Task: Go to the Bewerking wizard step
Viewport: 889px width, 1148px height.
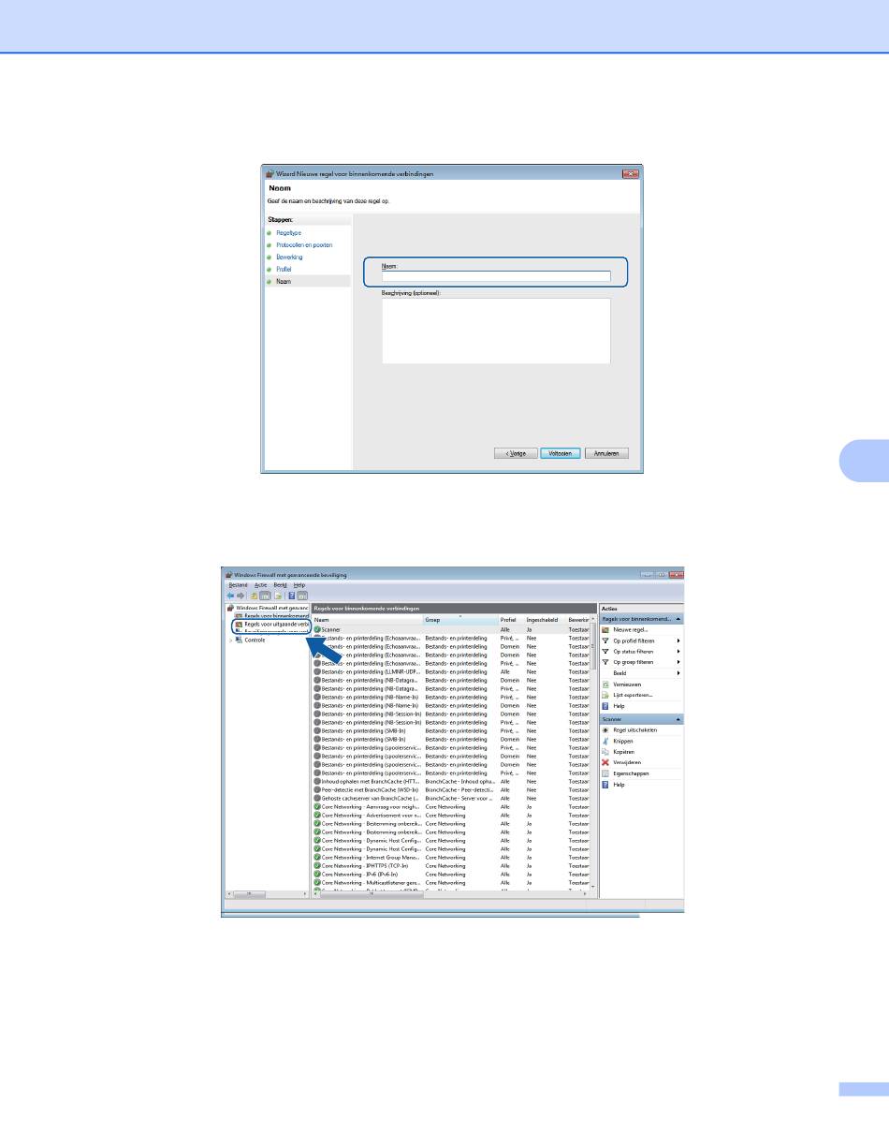Action: (289, 257)
